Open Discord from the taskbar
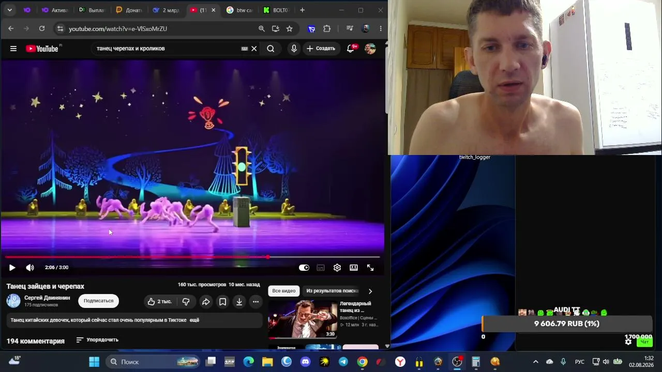This screenshot has height=372, width=662. [x=305, y=362]
